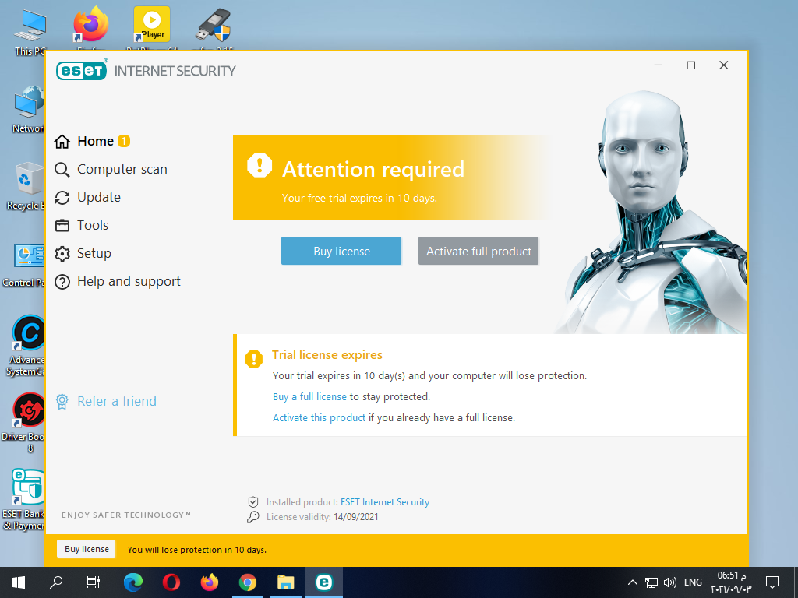
Task: Click the ENJOY SAFER TECHNOLOGY tagline
Action: (x=125, y=515)
